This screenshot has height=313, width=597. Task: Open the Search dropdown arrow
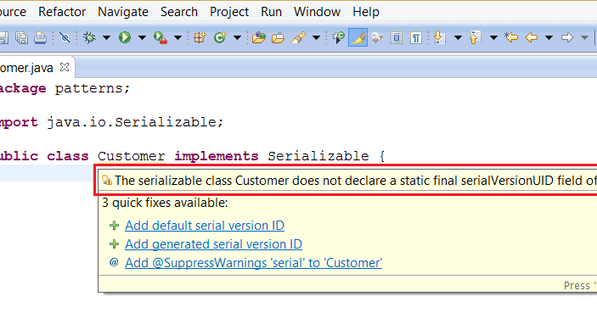click(x=316, y=37)
